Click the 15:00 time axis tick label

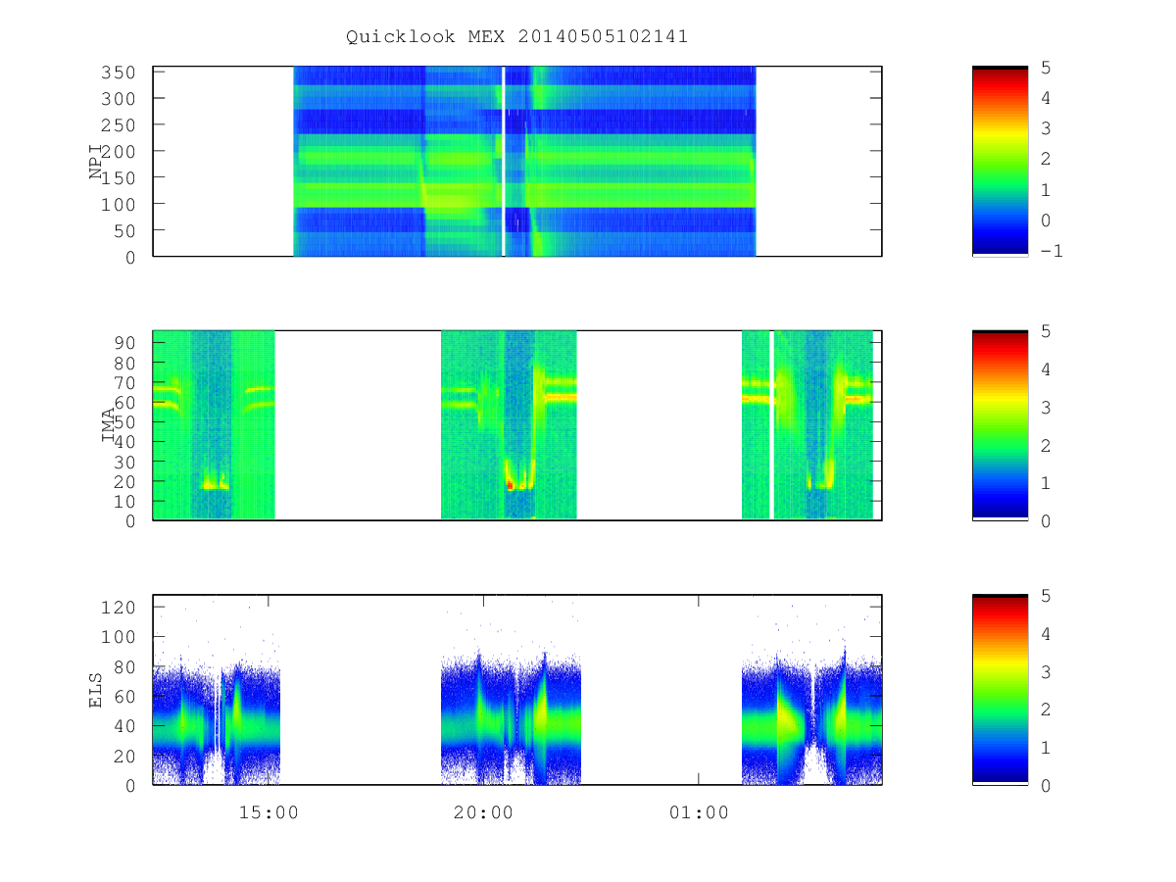[x=269, y=812]
